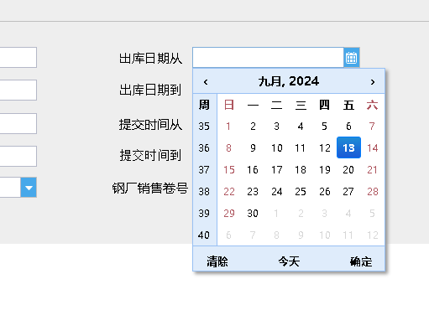Click greyed October 6 in week 40
Screen dimensions: 429x336
coord(228,235)
